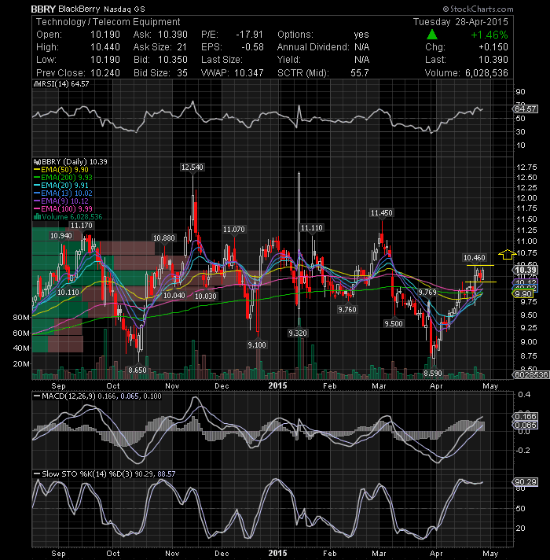Click the 12.540 peak price label
550x560 pixels.
coord(192,168)
